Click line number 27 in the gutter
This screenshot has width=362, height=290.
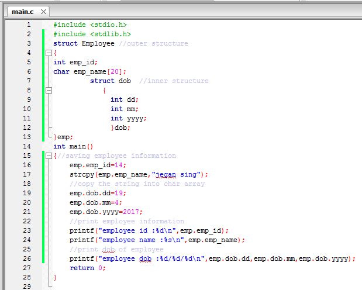27,268
